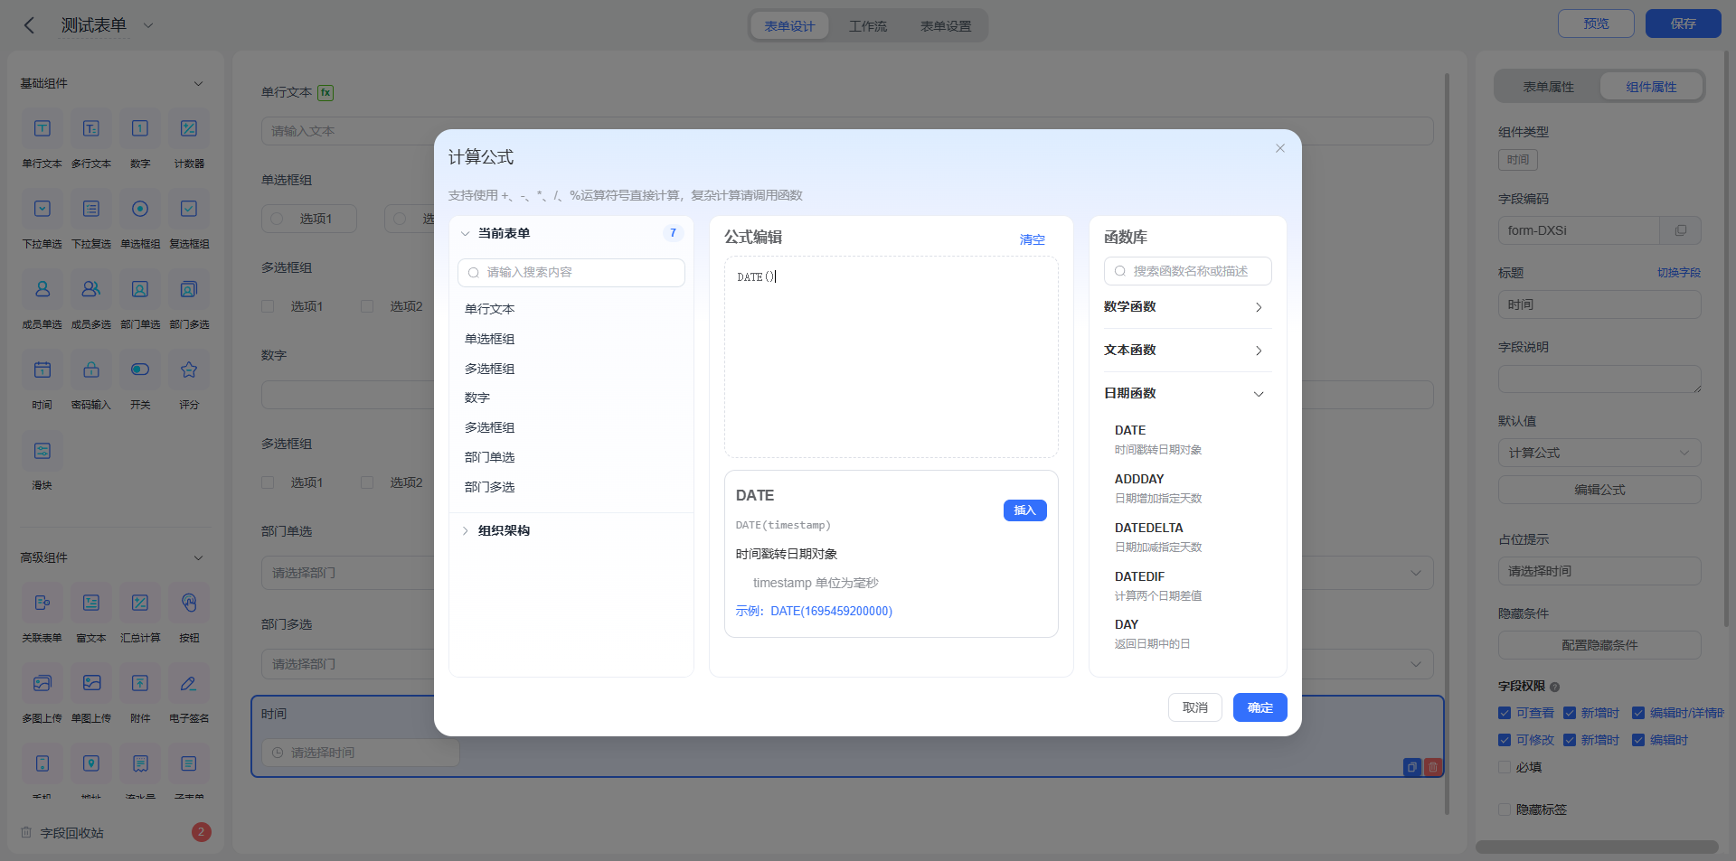Toggle the 可修改 checkbox
1736x861 pixels.
coord(1505,740)
